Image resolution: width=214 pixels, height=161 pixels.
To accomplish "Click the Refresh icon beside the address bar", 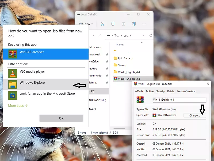I will tap(151, 35).
